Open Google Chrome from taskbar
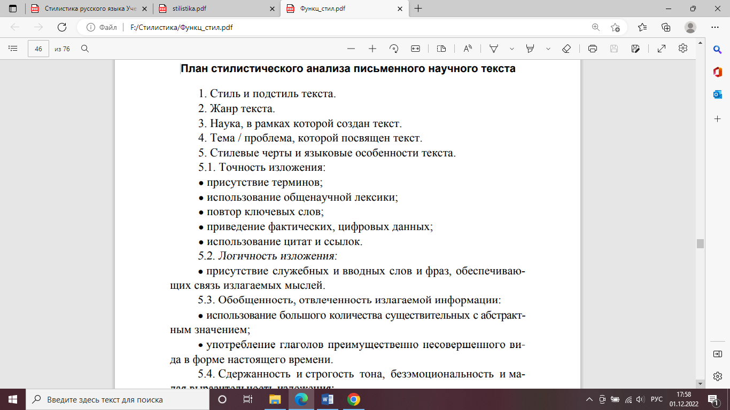 point(353,399)
